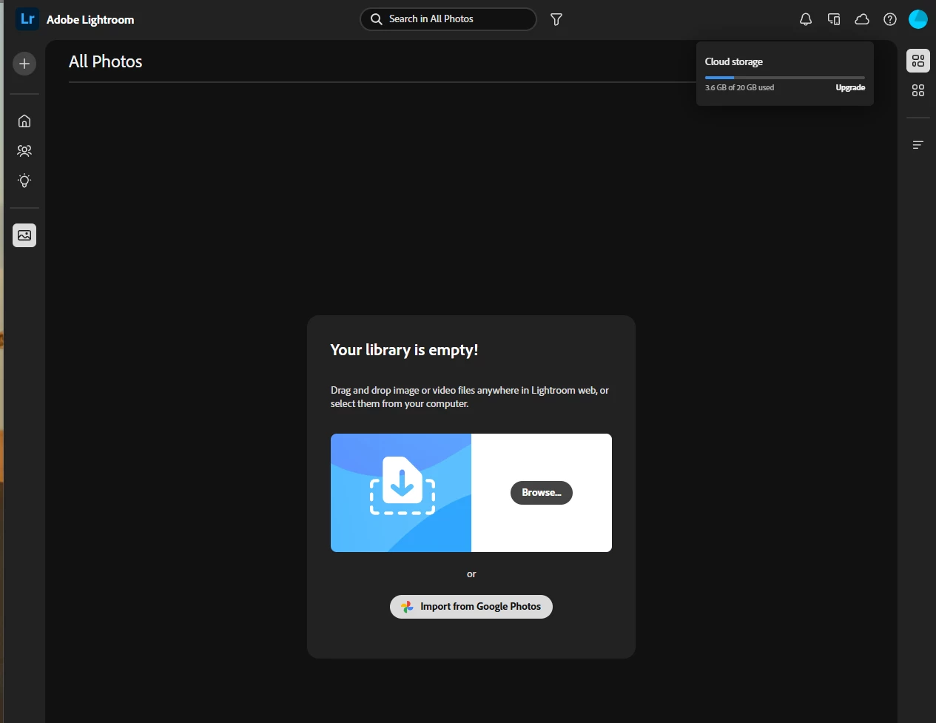The height and width of the screenshot is (723, 936).
Task: Click the magnifier search icon
Action: (377, 19)
